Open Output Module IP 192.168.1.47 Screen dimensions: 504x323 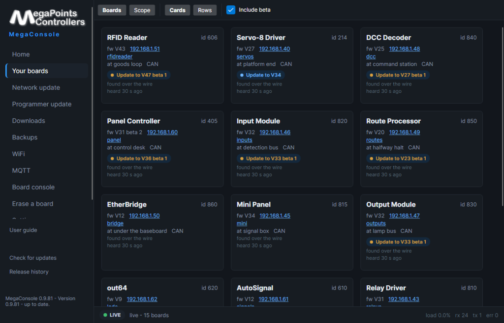[405, 215]
